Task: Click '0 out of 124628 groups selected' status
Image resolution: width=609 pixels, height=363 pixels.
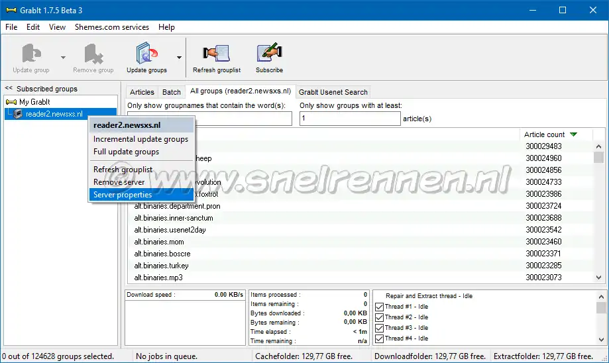Action: [x=58, y=356]
